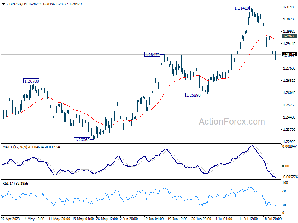Select the 27 Apr 2023 date label
The height and width of the screenshot is (223, 298).
pyautogui.click(x=10, y=219)
